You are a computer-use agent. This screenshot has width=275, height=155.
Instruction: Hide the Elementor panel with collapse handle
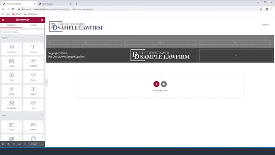coord(46,82)
